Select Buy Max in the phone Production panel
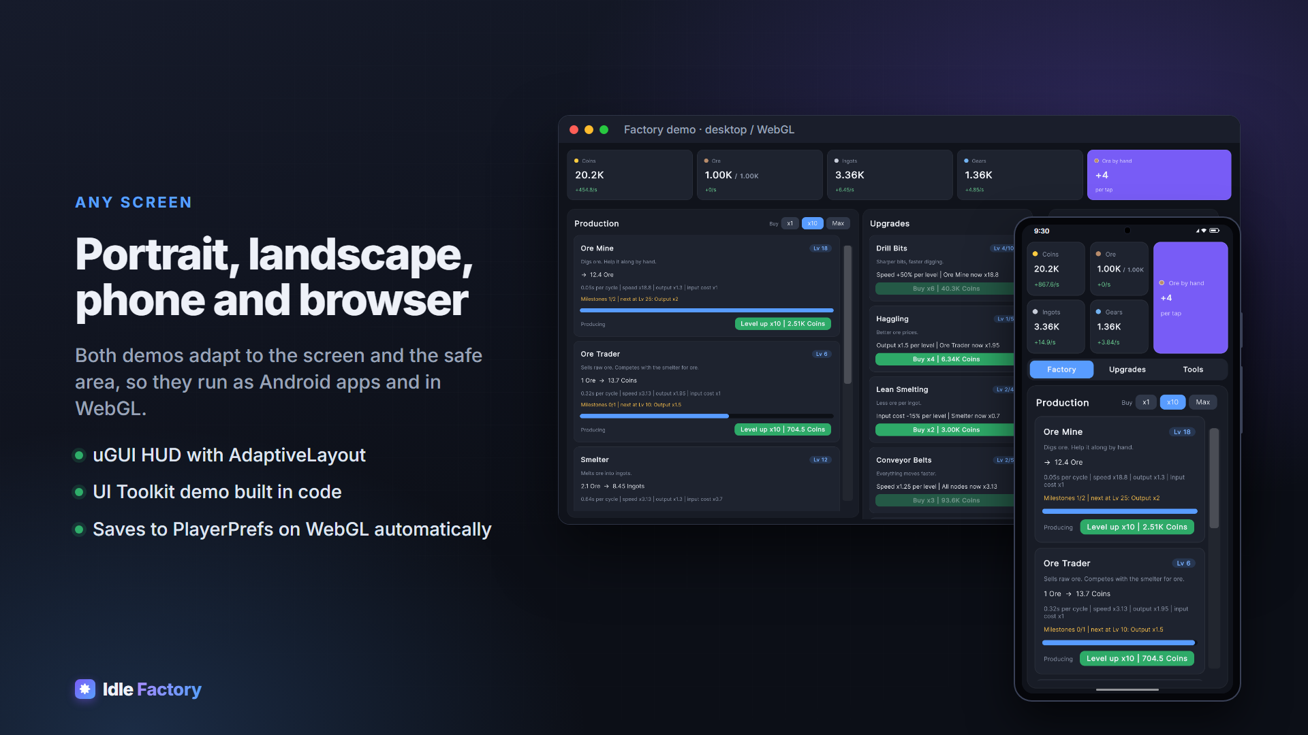The image size is (1308, 735). click(1203, 402)
